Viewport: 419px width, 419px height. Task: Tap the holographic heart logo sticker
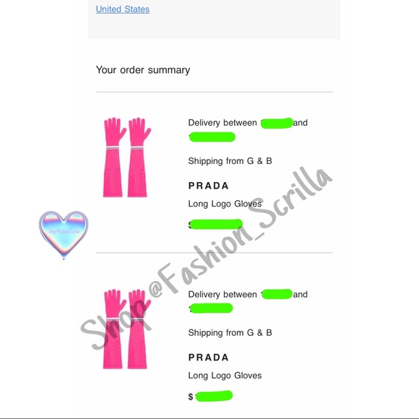point(64,235)
